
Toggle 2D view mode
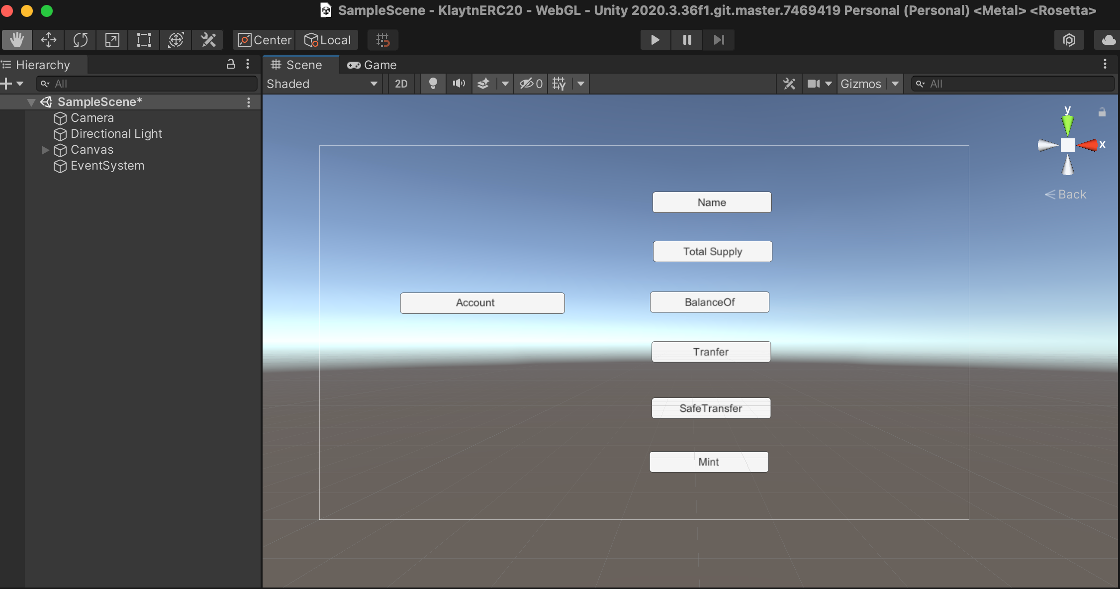(x=401, y=84)
